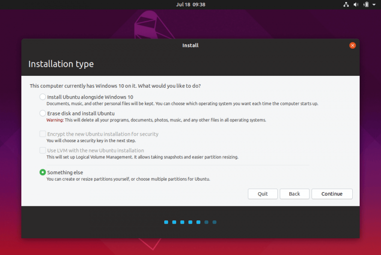Screen dimensions: 381x255
Task: Click the Windows 10 question text
Action: [x=115, y=86]
